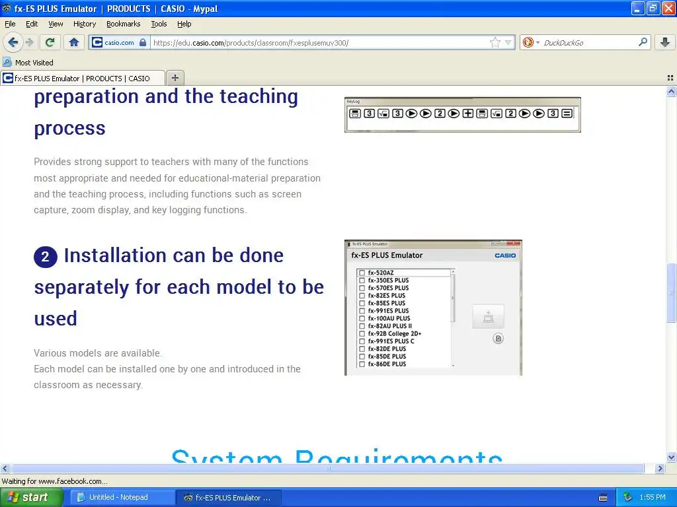This screenshot has height=507, width=677.
Task: Open the browser home page
Action: [74, 42]
